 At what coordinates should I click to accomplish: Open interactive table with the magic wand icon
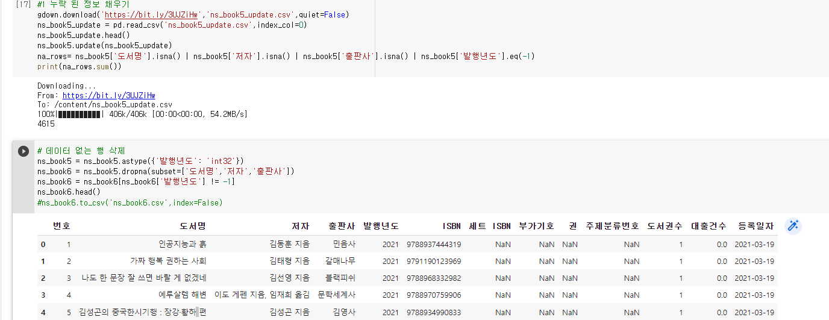(793, 226)
